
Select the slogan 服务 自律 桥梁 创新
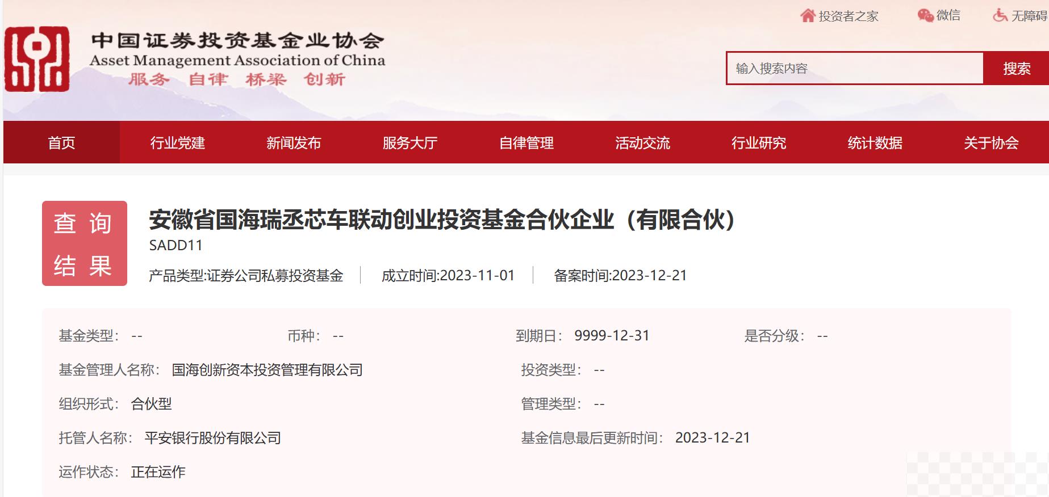pyautogui.click(x=237, y=79)
